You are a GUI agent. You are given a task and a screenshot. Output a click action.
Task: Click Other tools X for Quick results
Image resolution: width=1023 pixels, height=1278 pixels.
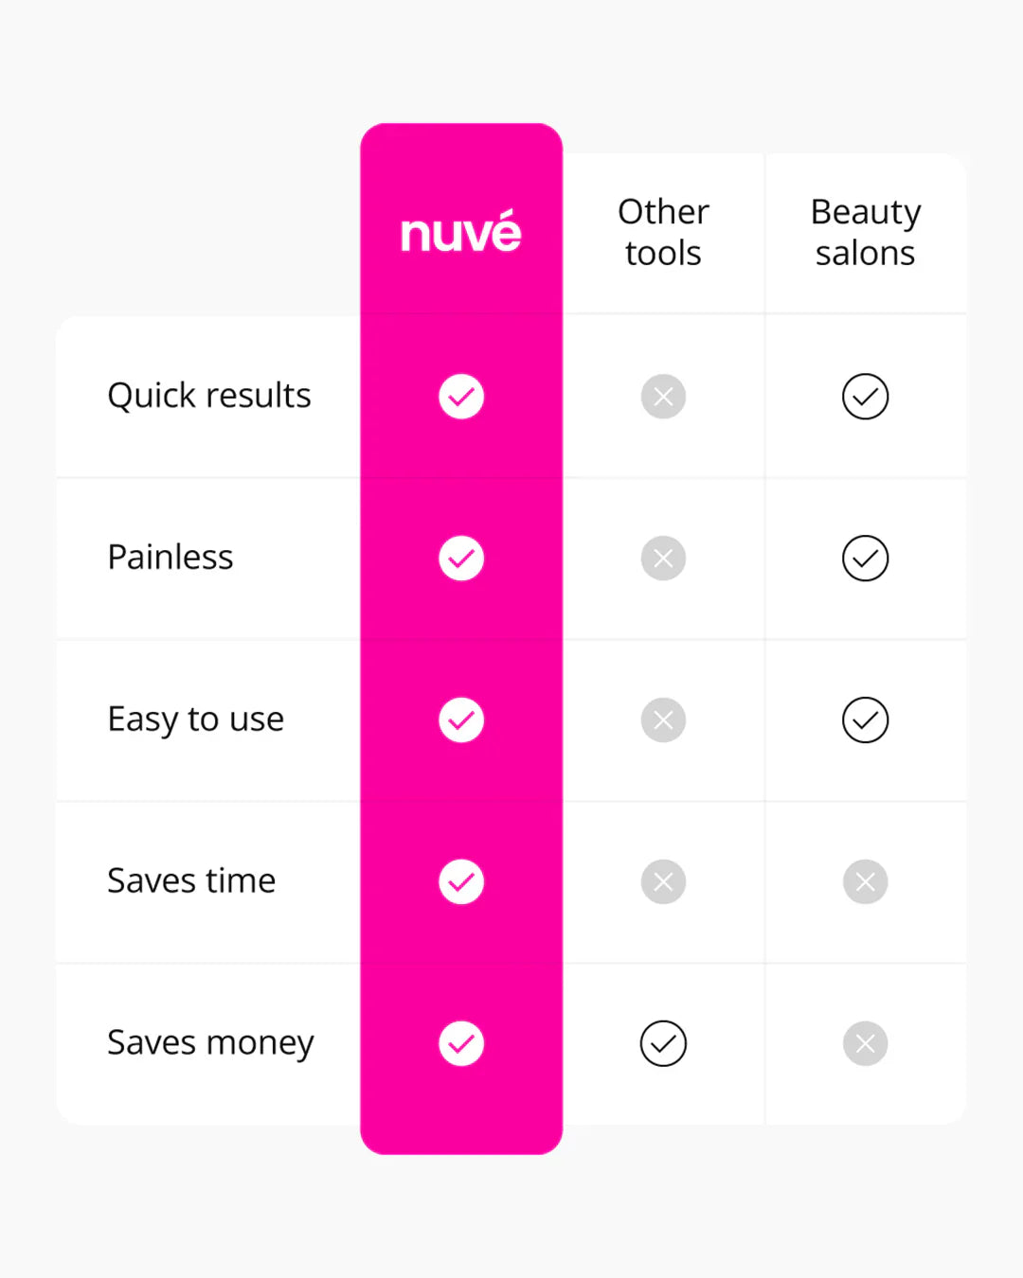663,397
